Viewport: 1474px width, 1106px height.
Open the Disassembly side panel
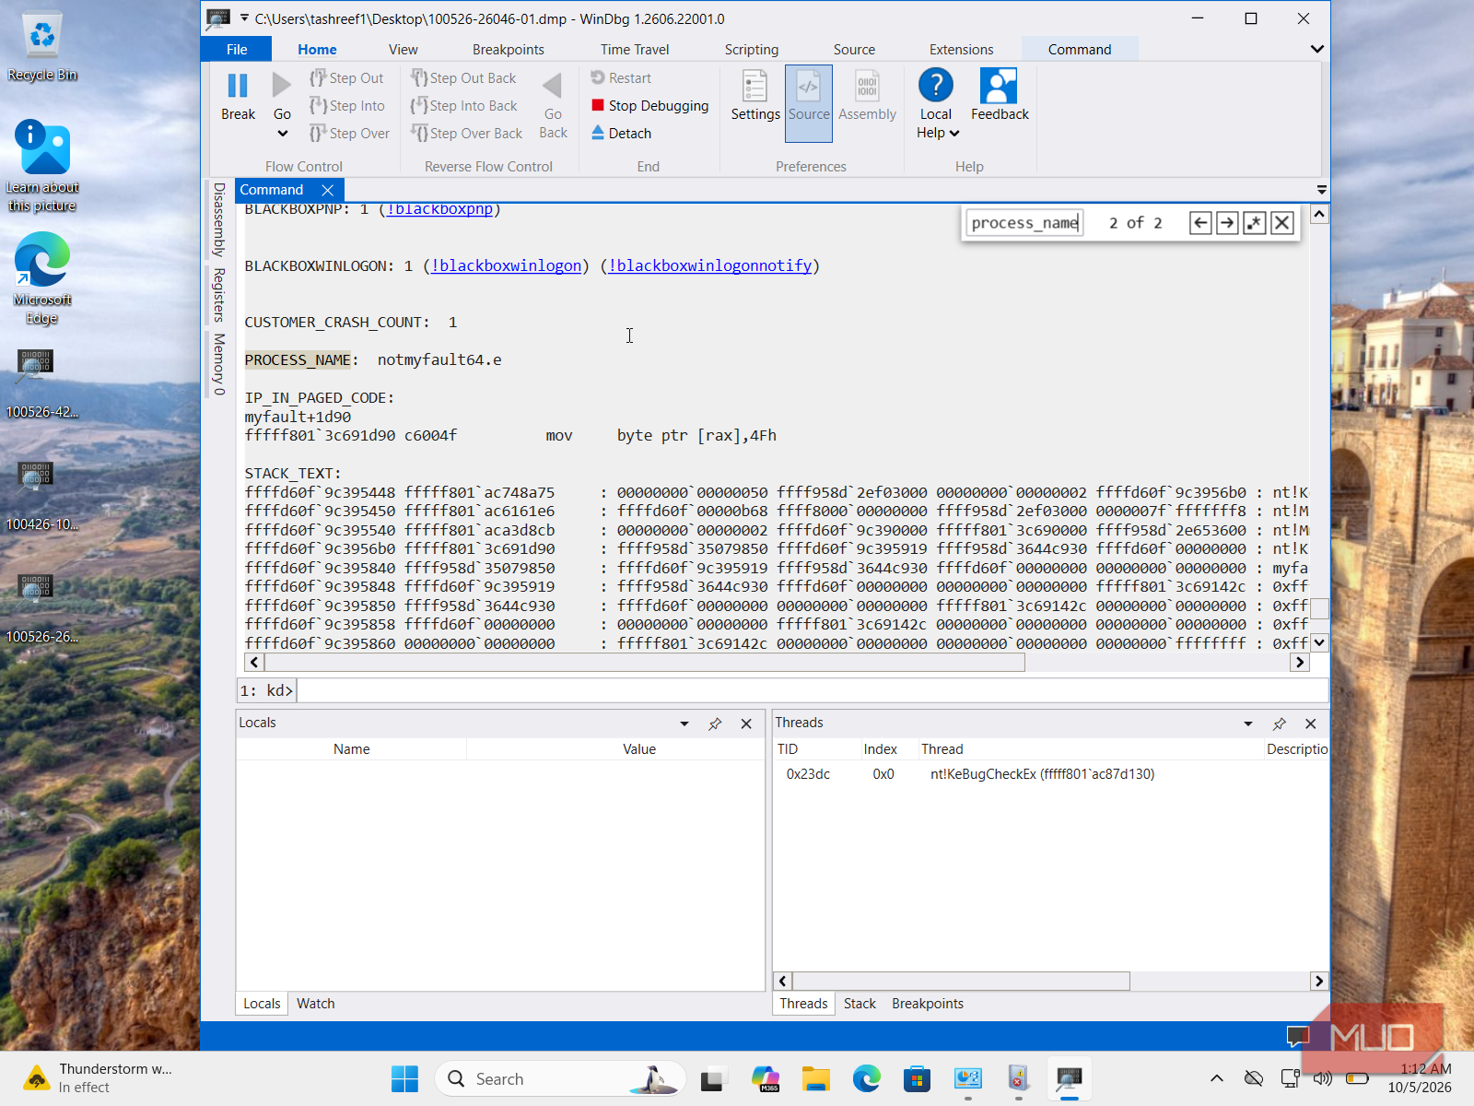(219, 219)
